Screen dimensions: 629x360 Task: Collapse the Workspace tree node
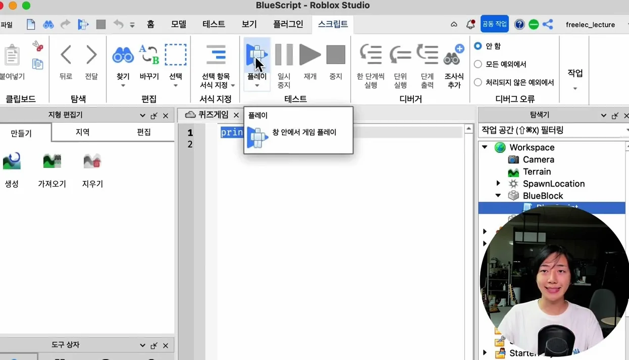(x=485, y=147)
